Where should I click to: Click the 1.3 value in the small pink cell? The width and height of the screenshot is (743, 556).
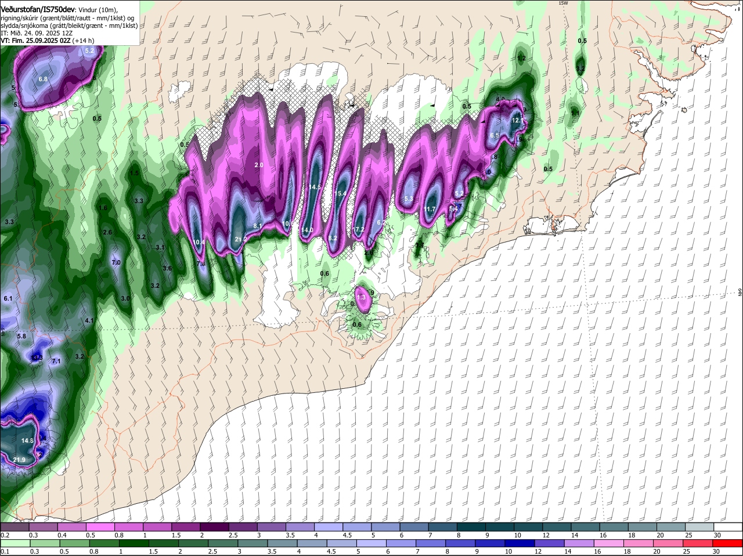362,297
